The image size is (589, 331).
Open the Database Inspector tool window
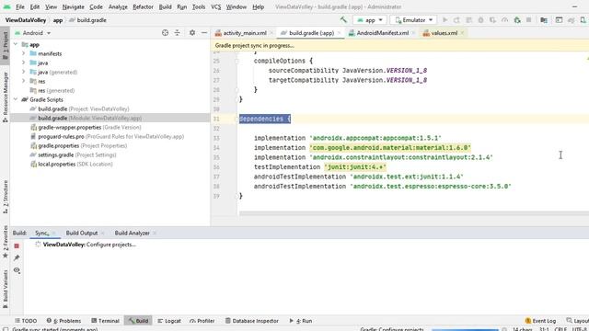(x=251, y=321)
